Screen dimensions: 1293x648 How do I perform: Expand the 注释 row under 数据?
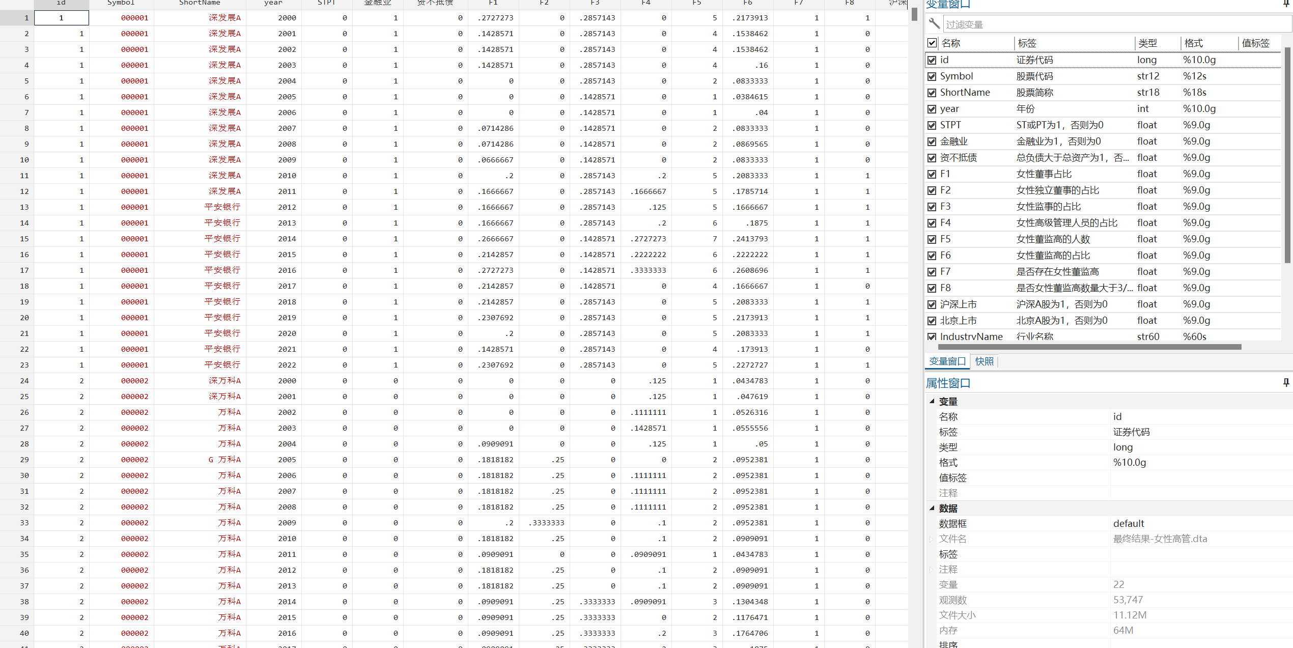point(932,569)
